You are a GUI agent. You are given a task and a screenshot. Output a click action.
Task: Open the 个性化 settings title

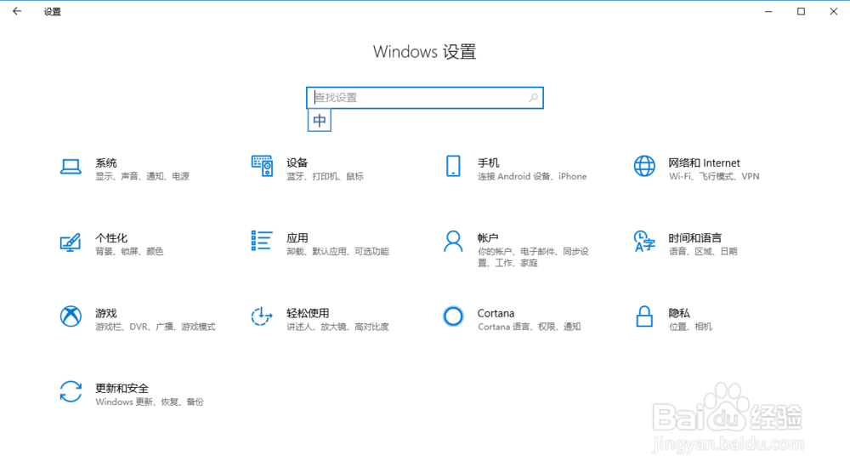tap(111, 238)
